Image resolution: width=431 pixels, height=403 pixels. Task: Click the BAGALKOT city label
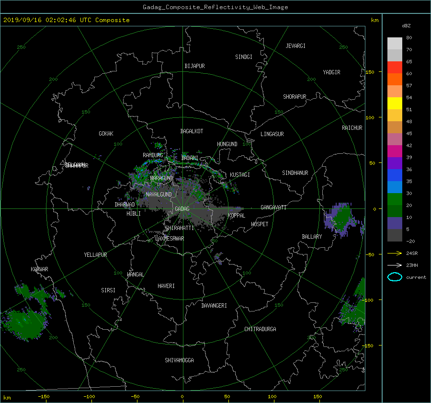pos(192,131)
